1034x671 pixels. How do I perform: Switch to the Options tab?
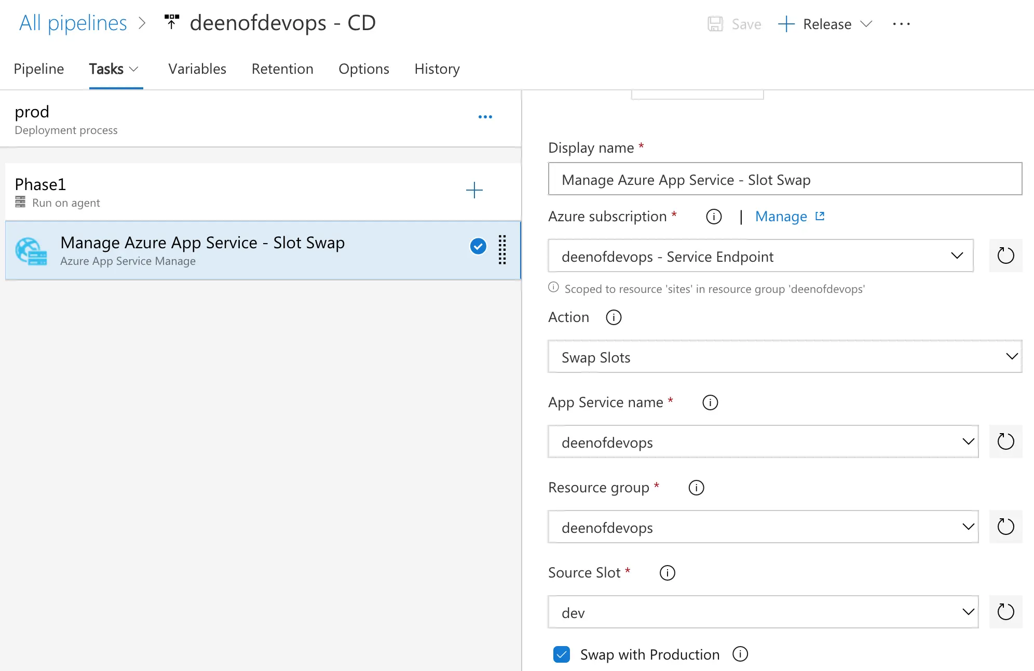[364, 69]
